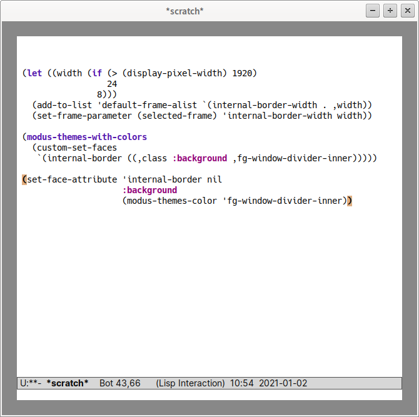
Task: Click '2021-01-02' date in mode line
Action: (x=283, y=383)
